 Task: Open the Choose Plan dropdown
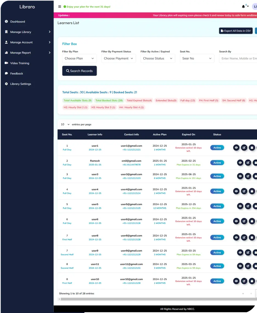(x=79, y=58)
